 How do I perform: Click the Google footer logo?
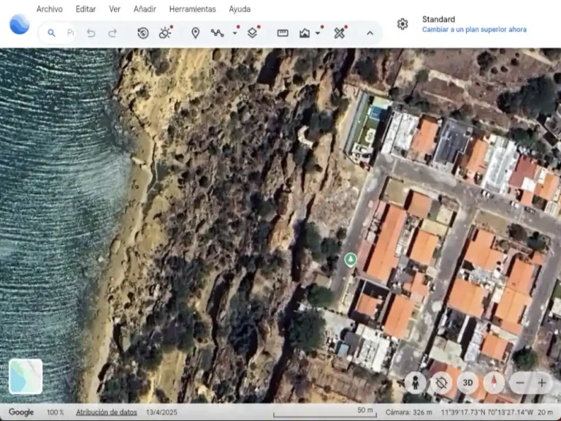[21, 412]
